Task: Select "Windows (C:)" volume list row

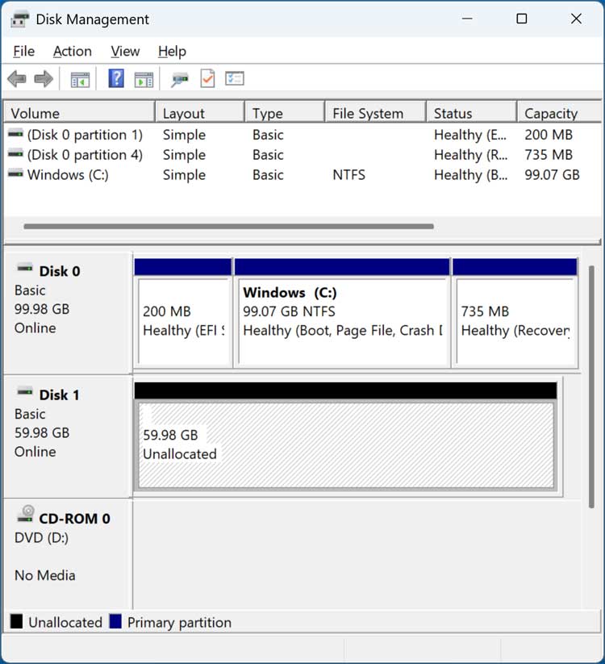Action: (302, 174)
